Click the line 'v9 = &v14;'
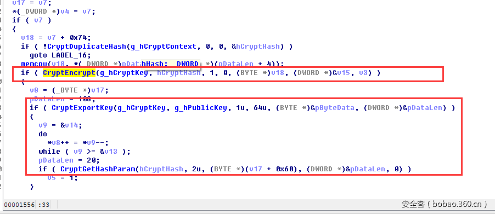 pos(60,125)
